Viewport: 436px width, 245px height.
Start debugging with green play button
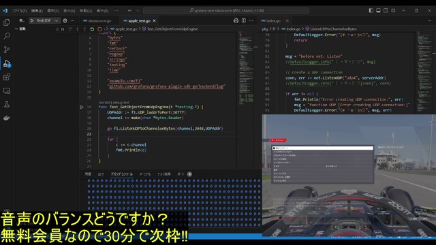click(32, 20)
